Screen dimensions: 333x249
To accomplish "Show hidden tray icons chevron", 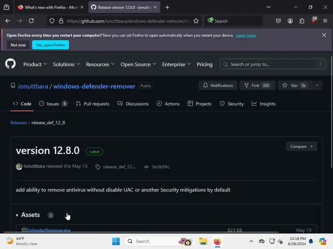I will click(251, 241).
